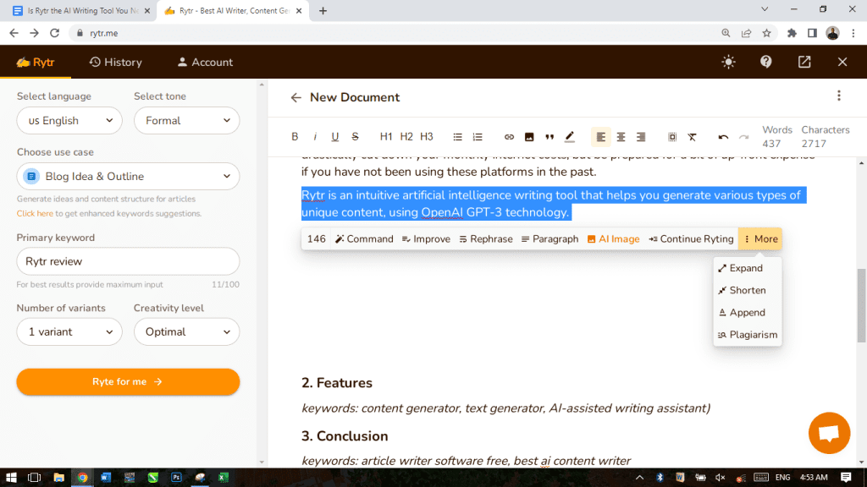Collapse the More dropdown in selection toolbar

760,239
